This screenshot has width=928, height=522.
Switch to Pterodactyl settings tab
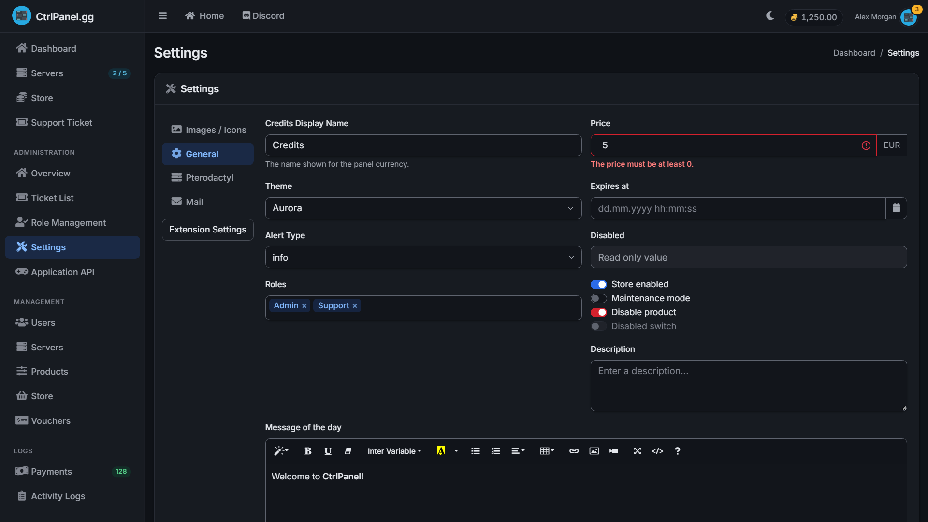click(208, 177)
